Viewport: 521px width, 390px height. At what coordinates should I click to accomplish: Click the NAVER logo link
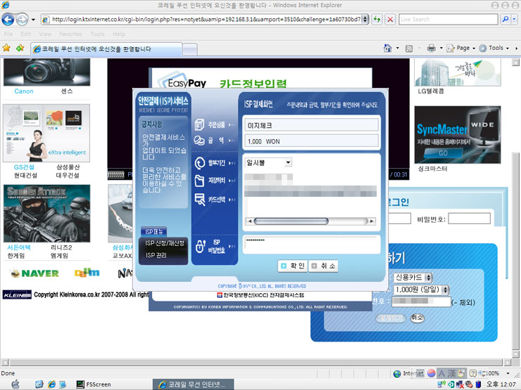click(35, 273)
